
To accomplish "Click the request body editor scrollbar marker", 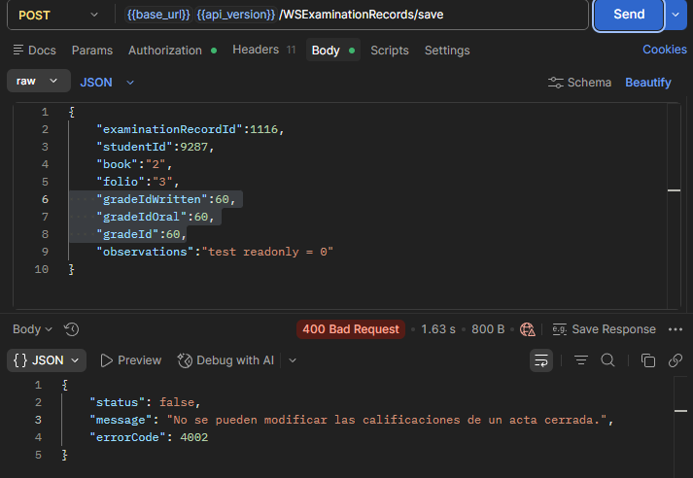I will coord(674,190).
